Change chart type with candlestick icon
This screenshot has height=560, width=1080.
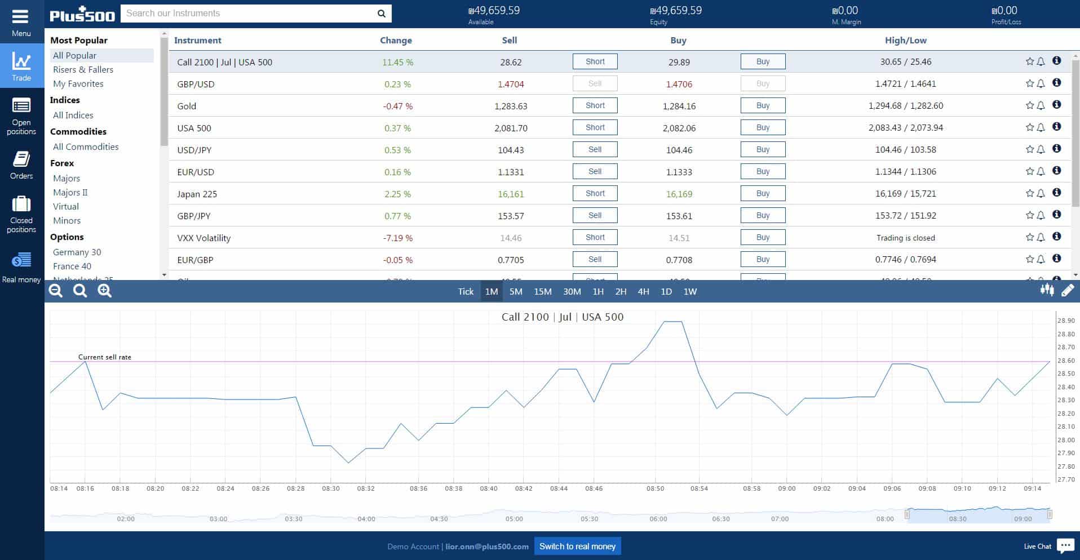click(x=1047, y=290)
